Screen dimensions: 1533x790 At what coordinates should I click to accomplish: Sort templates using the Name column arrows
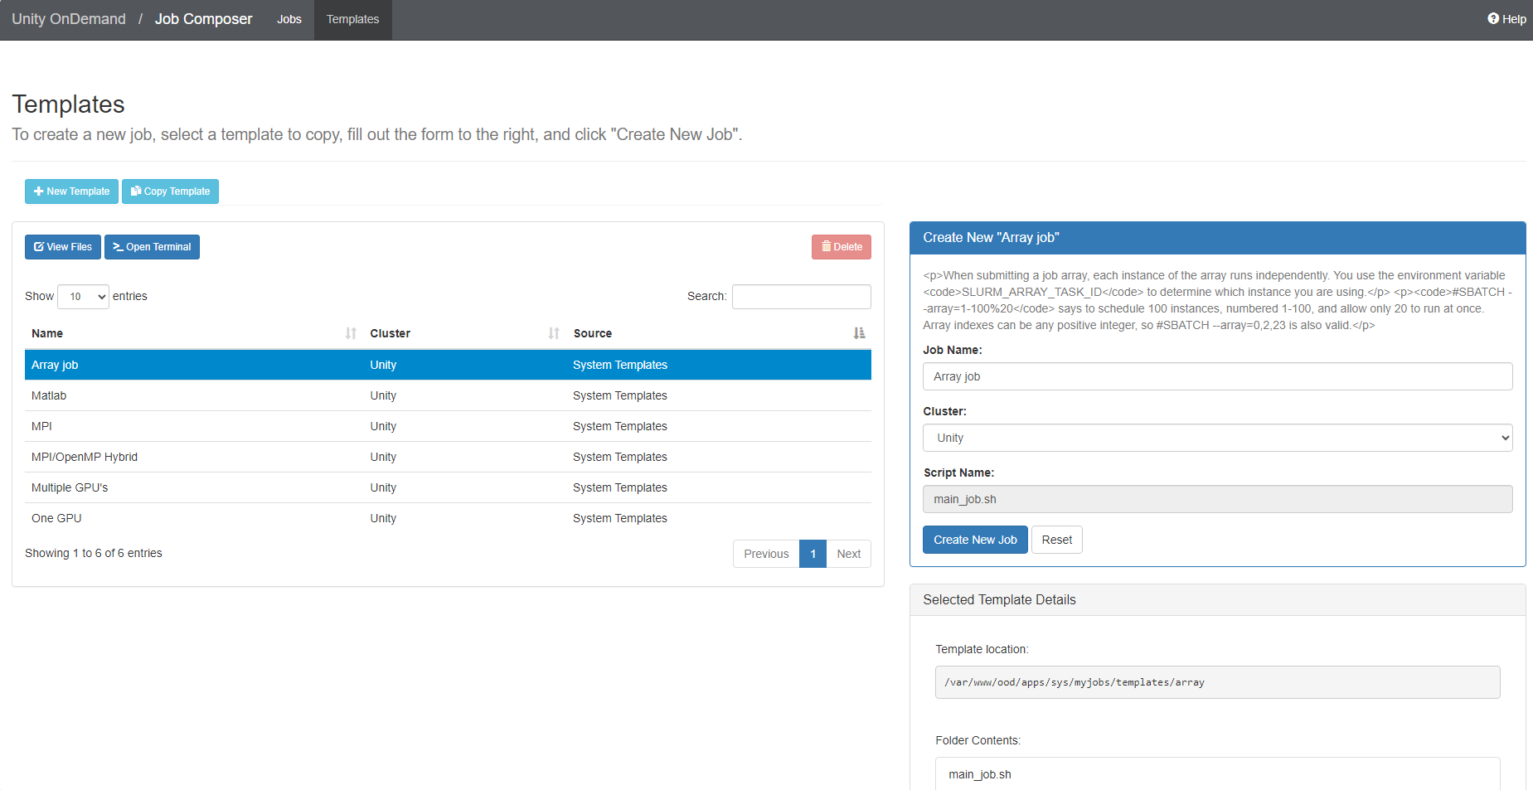pyautogui.click(x=349, y=332)
